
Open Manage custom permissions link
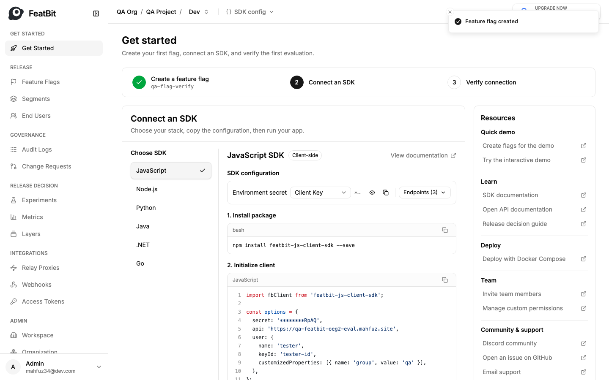point(535,308)
